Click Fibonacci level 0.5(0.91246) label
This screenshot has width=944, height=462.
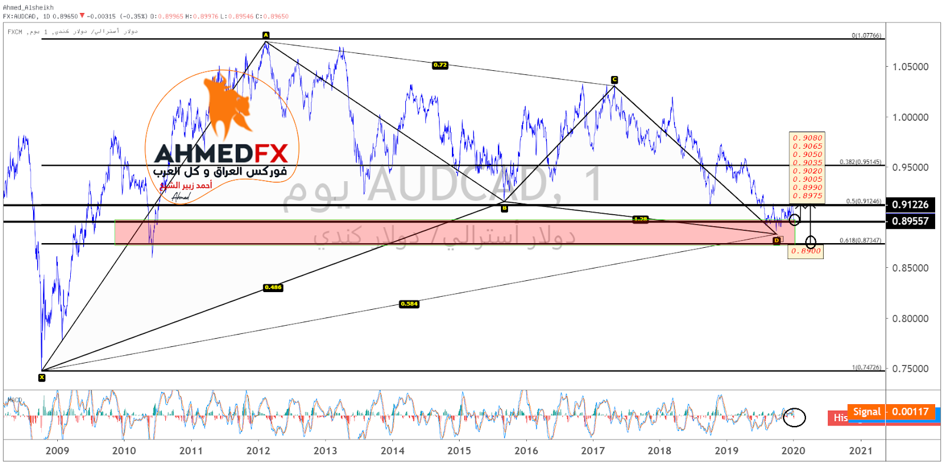(x=864, y=201)
